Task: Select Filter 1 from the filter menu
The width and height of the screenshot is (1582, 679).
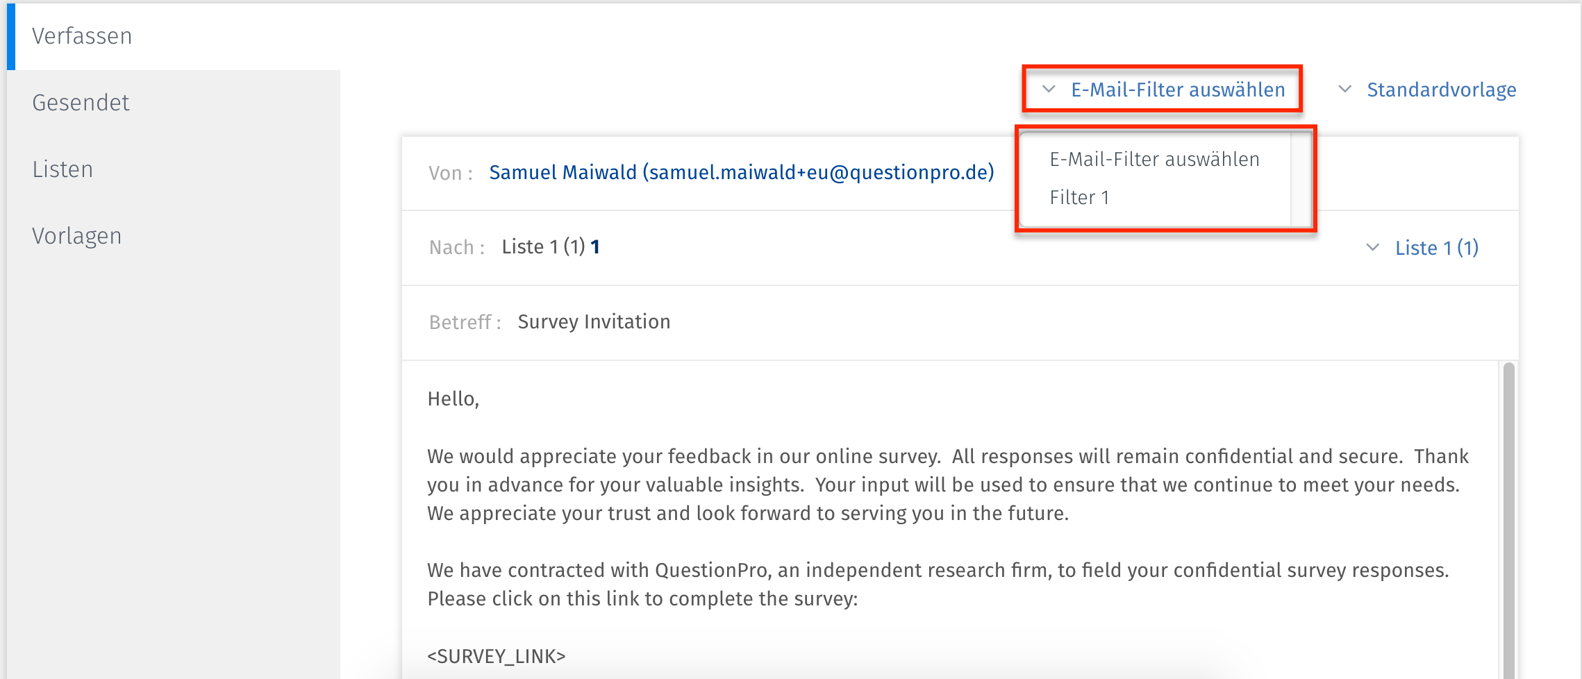Action: click(x=1079, y=197)
